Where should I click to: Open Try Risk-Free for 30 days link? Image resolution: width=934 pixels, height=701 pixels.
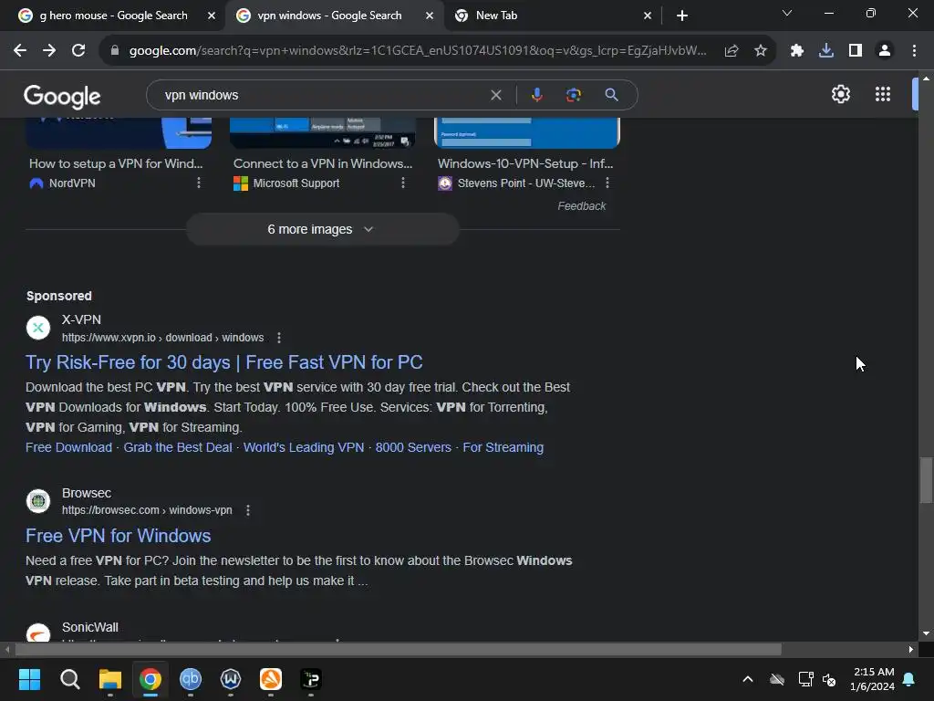click(224, 362)
